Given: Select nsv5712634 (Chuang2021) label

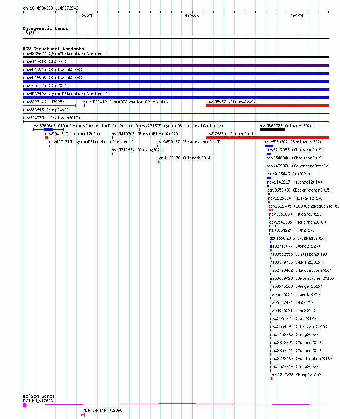Looking at the screenshot, I should (138, 150).
